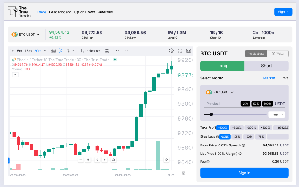The width and height of the screenshot is (299, 187).
Task: Open Indicators menu
Action: (90, 51)
